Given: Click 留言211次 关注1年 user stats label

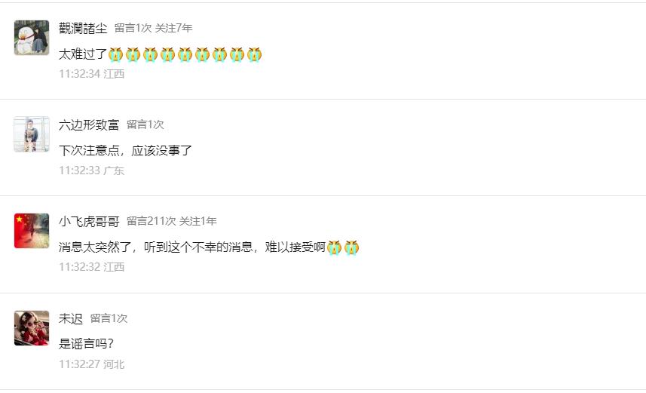Looking at the screenshot, I should [171, 221].
